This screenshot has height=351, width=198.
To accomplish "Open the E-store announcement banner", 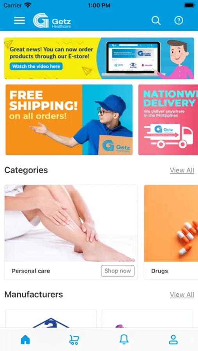I will click(x=99, y=58).
